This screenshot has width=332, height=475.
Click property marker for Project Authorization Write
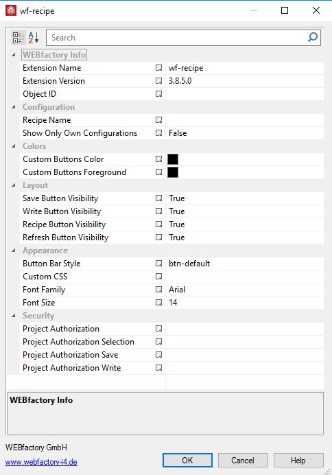pyautogui.click(x=158, y=368)
